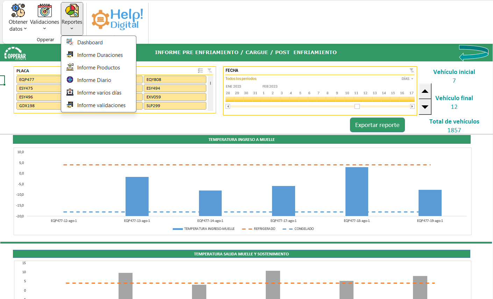This screenshot has width=493, height=299.
Task: Open Informe varios días menu entry
Action: click(x=99, y=92)
